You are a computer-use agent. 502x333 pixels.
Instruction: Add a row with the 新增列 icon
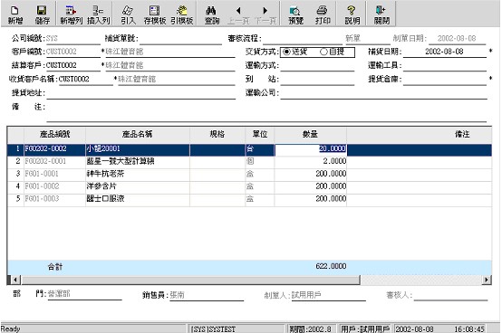pyautogui.click(x=72, y=14)
